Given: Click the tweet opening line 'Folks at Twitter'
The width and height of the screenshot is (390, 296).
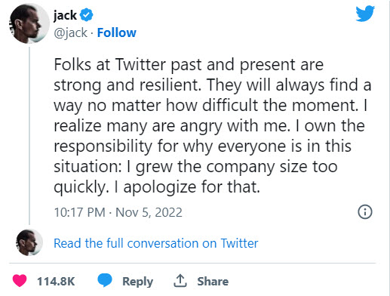Looking at the screenshot, I should pyautogui.click(x=109, y=64).
